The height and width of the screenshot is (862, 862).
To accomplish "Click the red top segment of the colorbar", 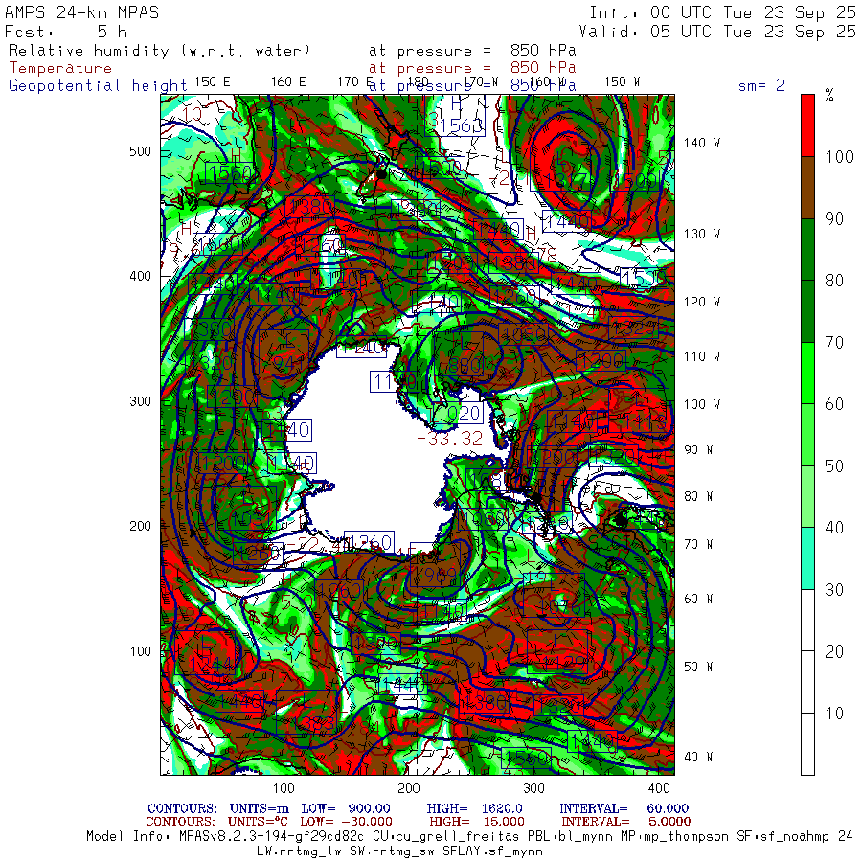I will pos(807,125).
